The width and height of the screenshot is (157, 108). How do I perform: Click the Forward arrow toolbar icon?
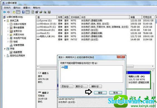coord(8,12)
